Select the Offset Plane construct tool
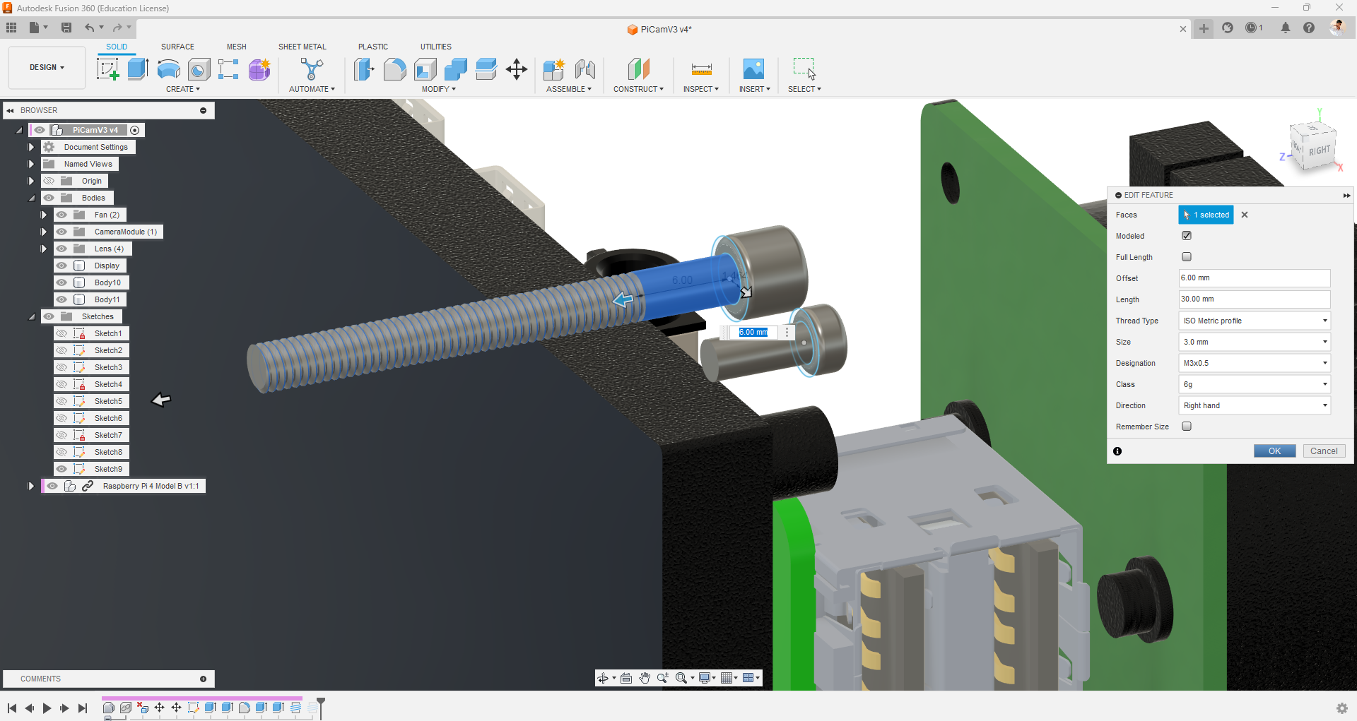1357x721 pixels. tap(638, 69)
